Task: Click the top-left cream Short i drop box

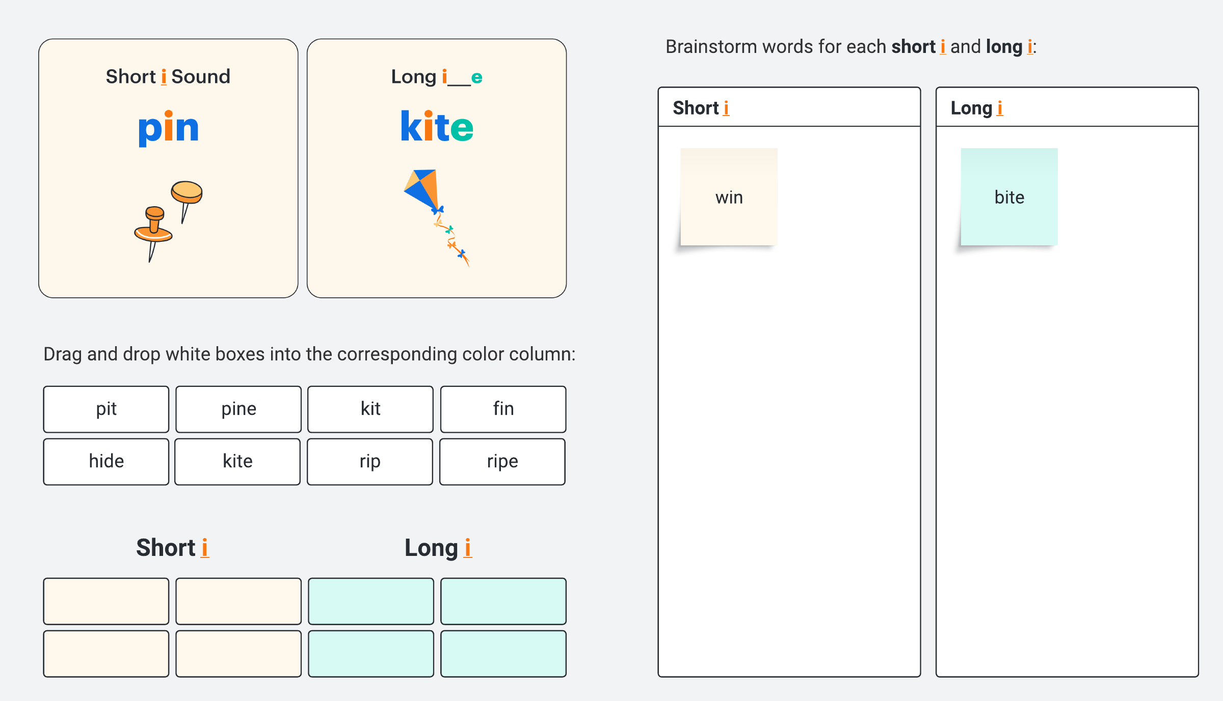Action: (x=106, y=601)
